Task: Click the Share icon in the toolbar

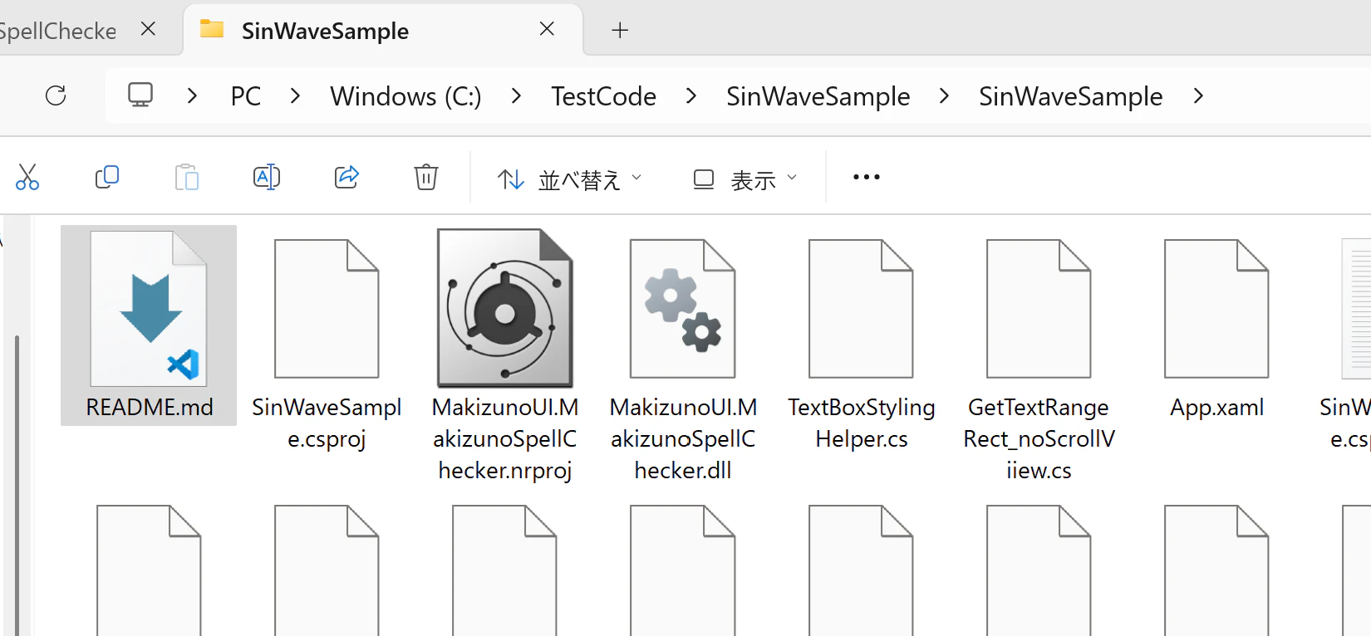Action: (346, 177)
